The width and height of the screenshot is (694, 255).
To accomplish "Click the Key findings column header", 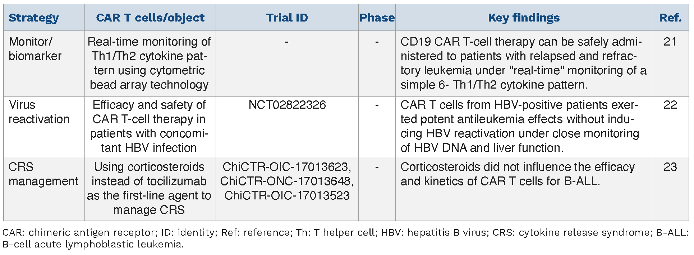I will coord(523,18).
